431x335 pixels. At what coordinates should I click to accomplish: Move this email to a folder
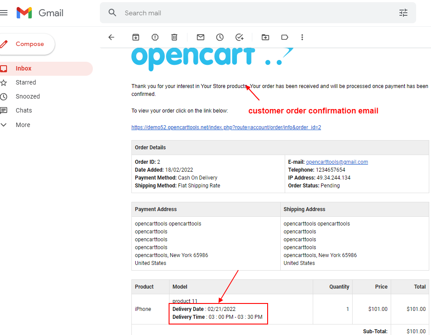[x=265, y=37]
